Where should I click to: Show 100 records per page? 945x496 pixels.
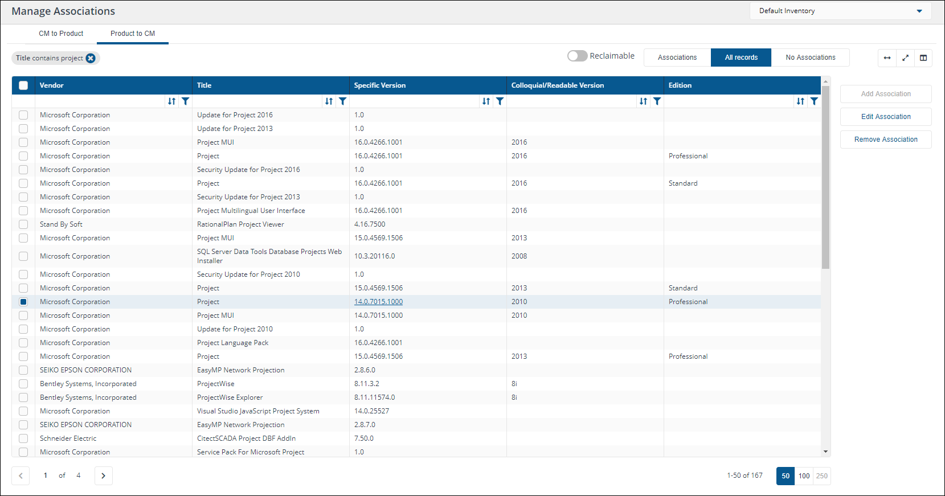coord(804,476)
